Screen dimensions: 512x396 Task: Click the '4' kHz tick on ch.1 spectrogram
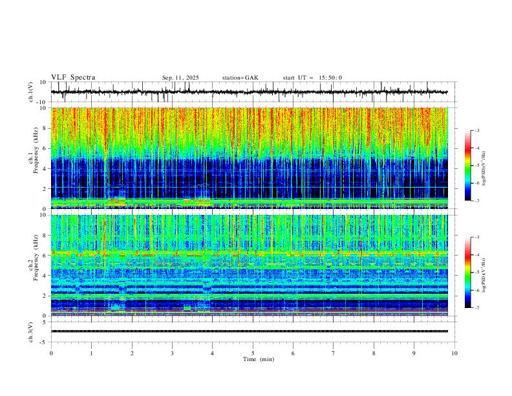point(45,169)
